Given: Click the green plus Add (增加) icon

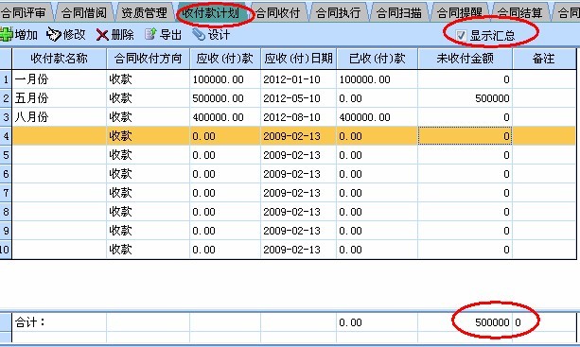Looking at the screenshot, I should point(7,34).
